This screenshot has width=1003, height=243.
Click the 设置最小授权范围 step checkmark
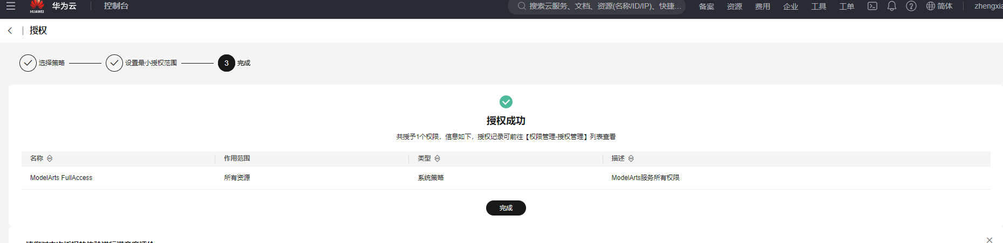[114, 63]
